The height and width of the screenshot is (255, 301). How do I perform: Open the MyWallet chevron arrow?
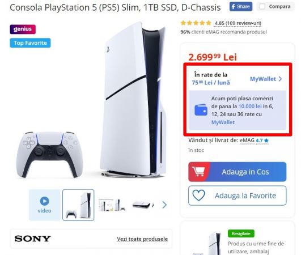tap(280, 79)
